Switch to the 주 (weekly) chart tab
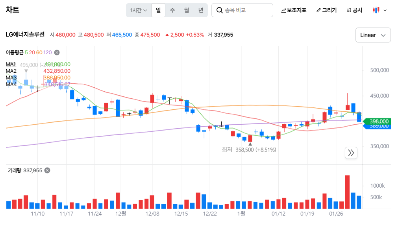The image size is (398, 225). 172,10
